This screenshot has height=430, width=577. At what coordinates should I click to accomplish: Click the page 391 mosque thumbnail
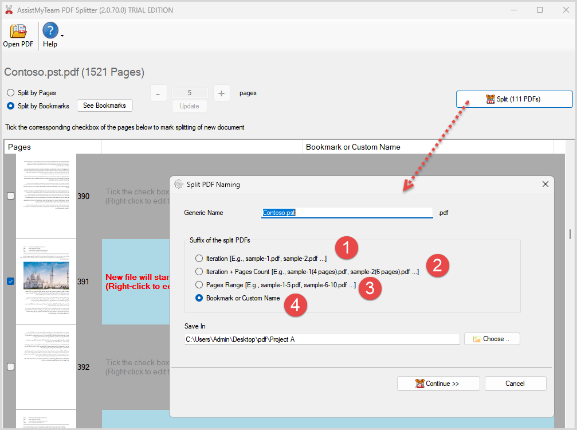click(x=46, y=275)
